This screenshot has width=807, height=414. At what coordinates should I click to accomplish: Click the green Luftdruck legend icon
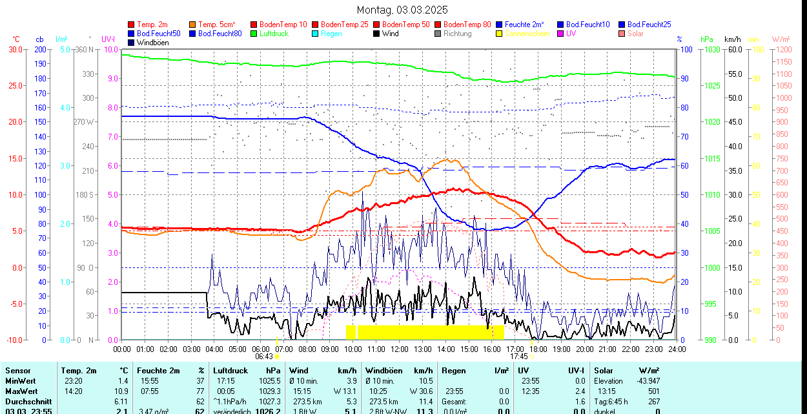pos(254,34)
